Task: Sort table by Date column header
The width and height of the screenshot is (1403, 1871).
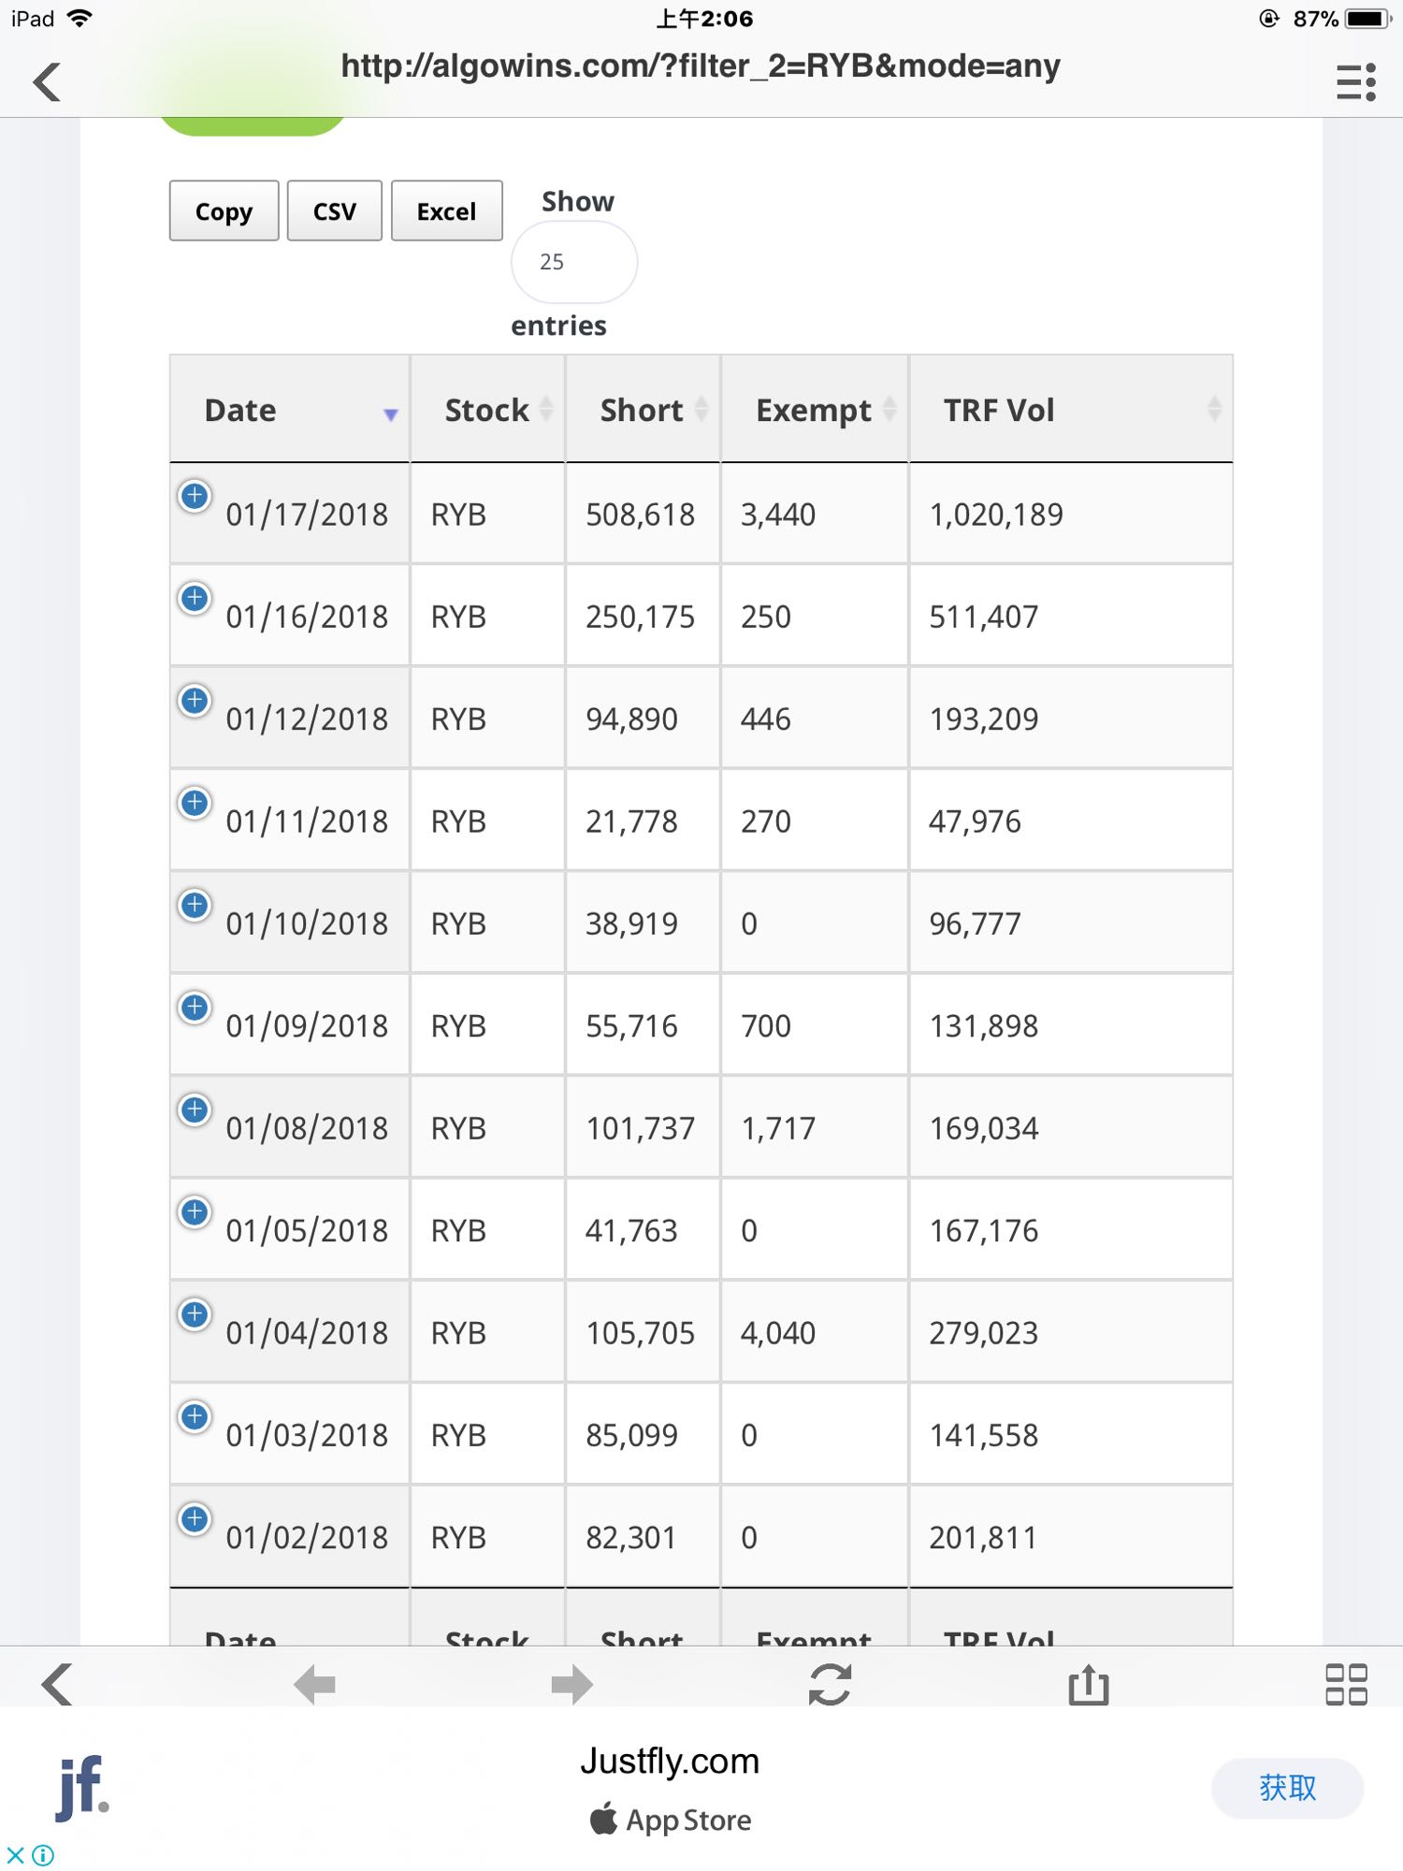Action: 289,410
